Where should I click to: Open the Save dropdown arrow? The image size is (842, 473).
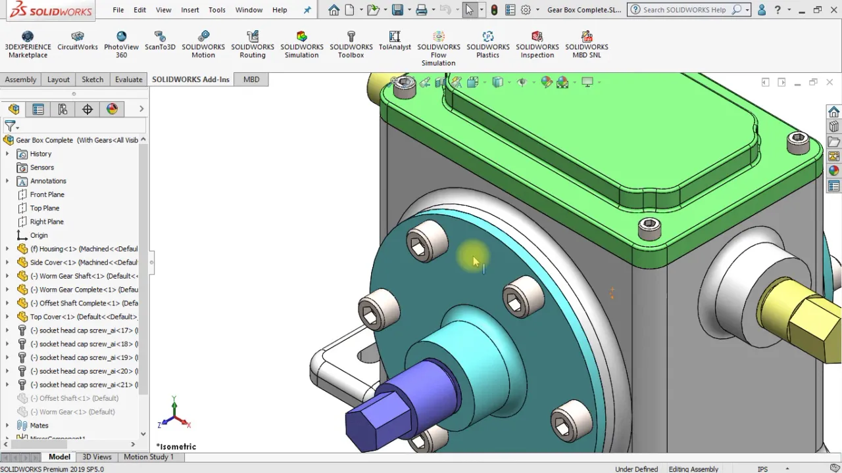pyautogui.click(x=408, y=10)
